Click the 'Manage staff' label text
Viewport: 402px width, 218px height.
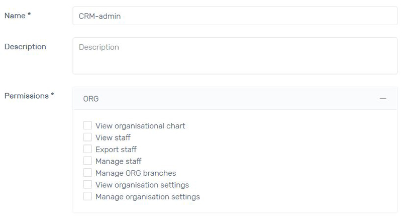click(x=118, y=161)
